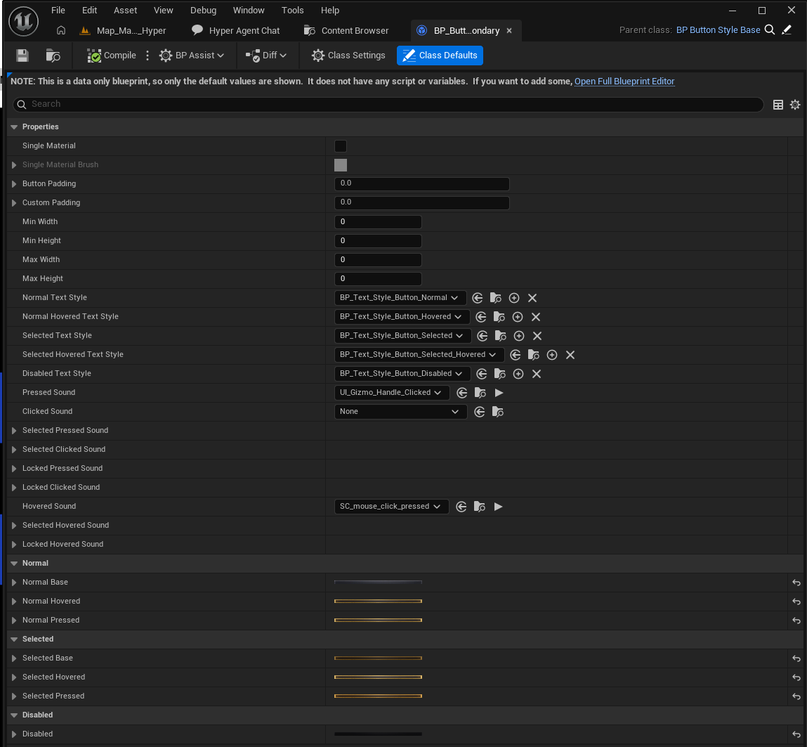Open Normal Text Style class dropdown
Screen dimensions: 807x747
pos(400,297)
